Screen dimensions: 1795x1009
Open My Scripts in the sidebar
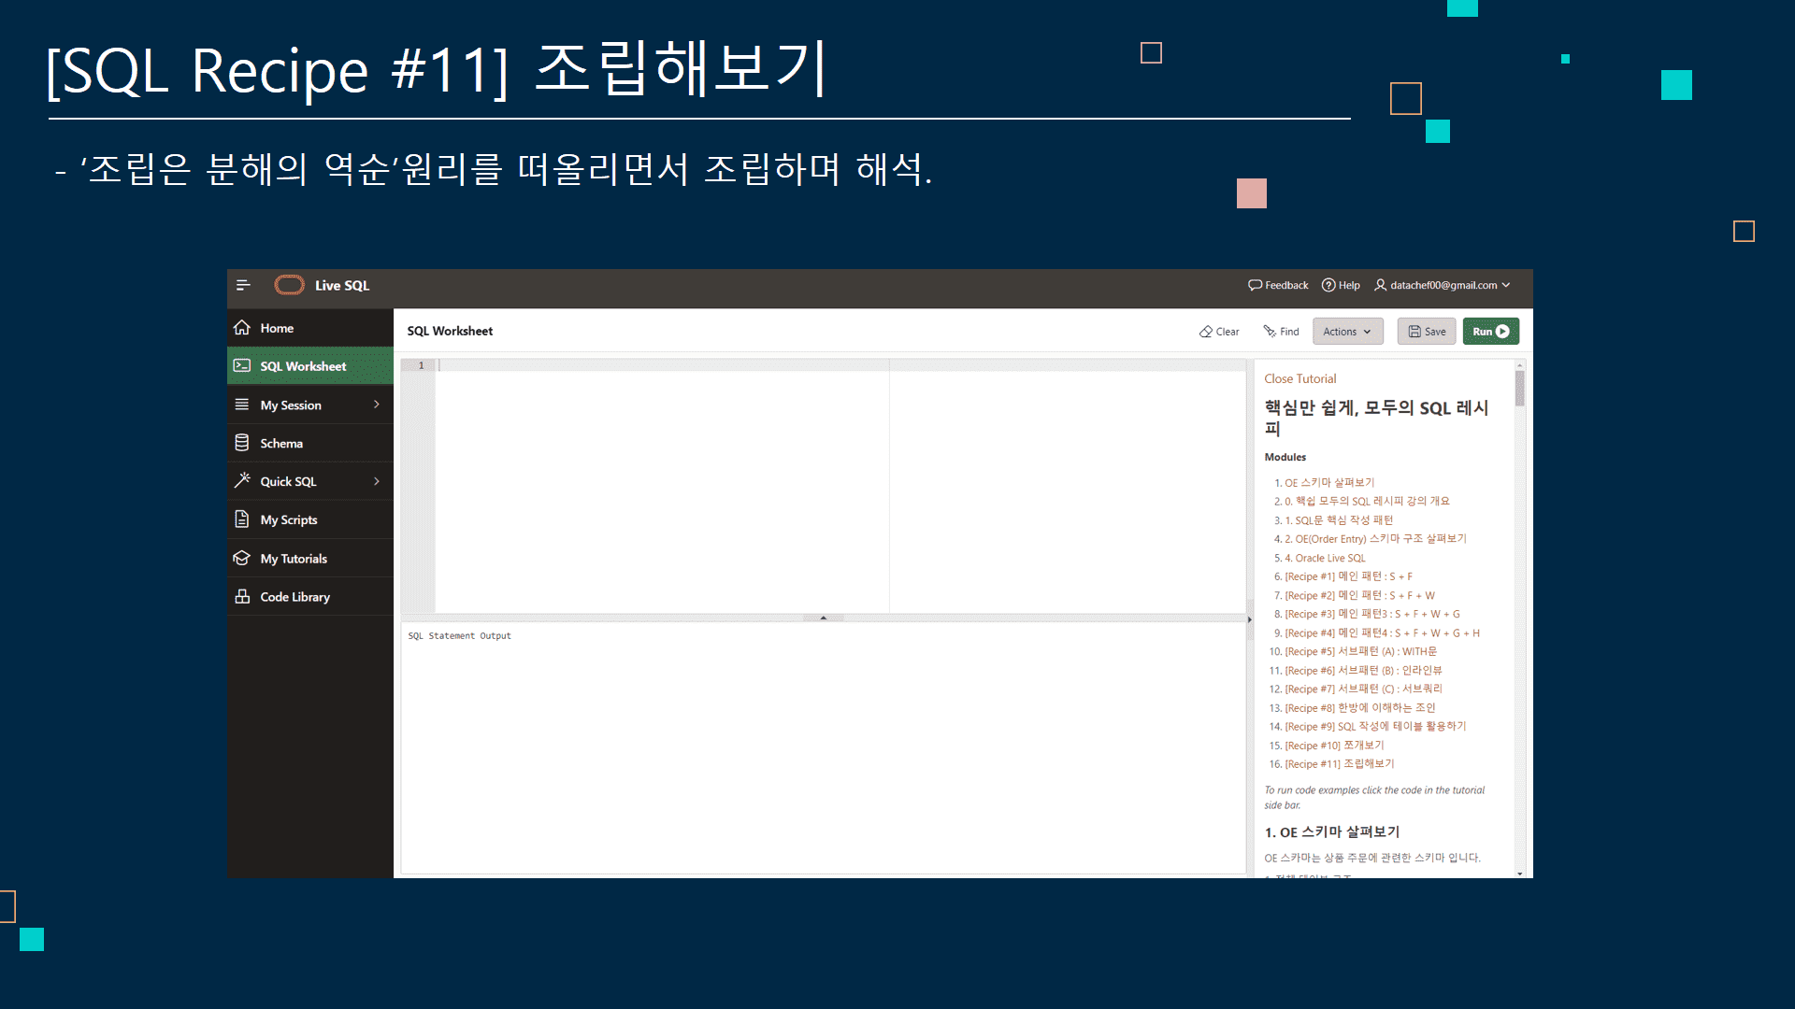coord(310,519)
